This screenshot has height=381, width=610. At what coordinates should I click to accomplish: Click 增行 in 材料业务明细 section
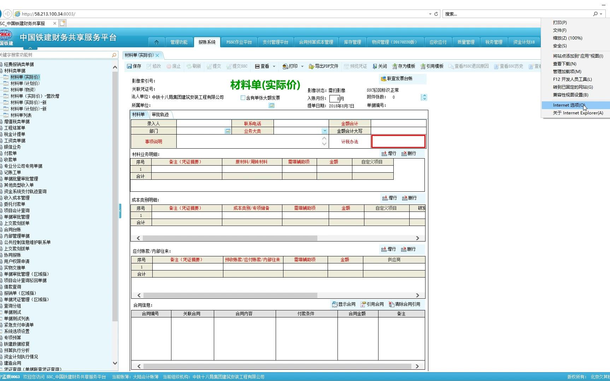tap(389, 153)
